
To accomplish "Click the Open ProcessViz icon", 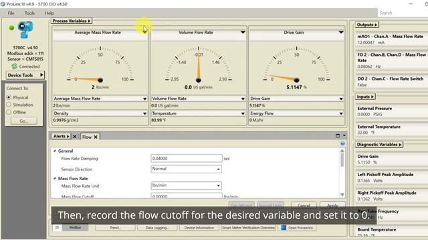I will coord(284,227).
